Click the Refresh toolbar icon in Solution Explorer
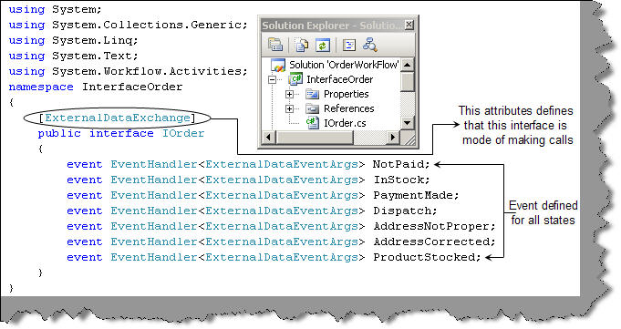 323,45
